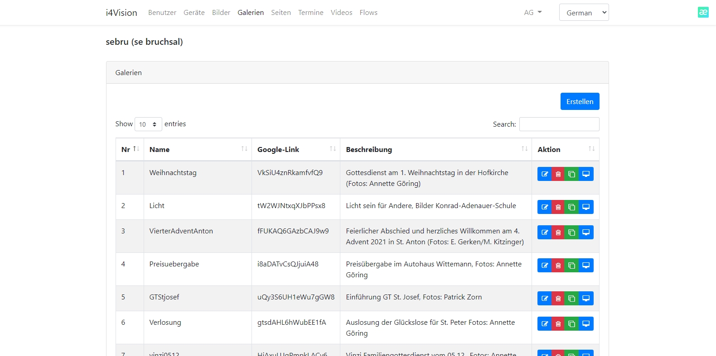The height and width of the screenshot is (356, 716).
Task: Open the Galerien menu
Action: tap(251, 13)
